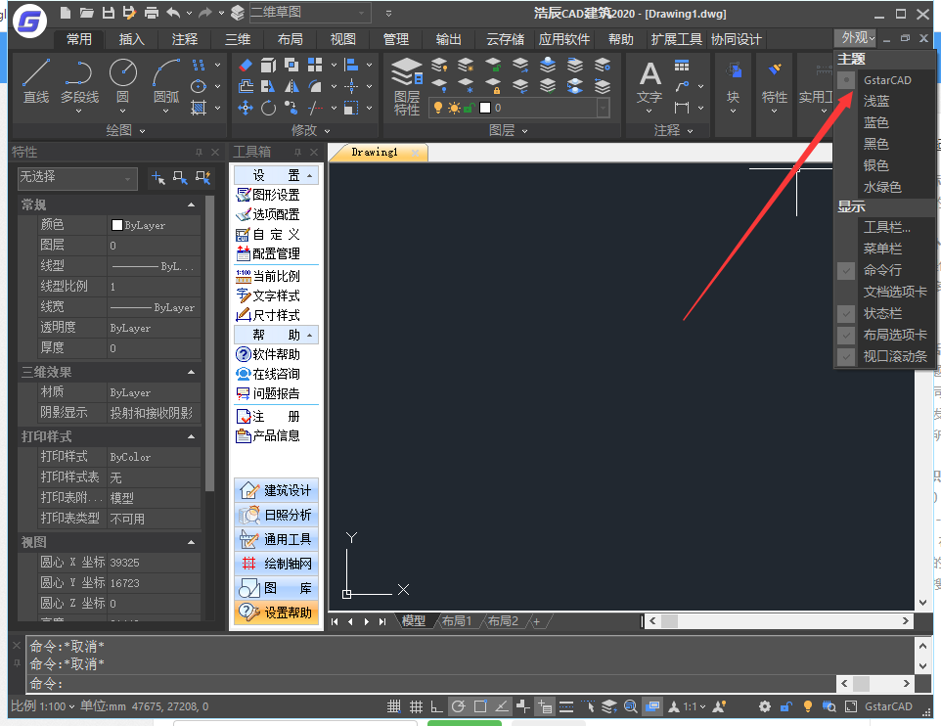941x726 pixels.
Task: Select the 圆弧 arc tool
Action: click(x=165, y=80)
